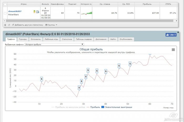
Task: Open the dimastik007 player link
Action: pyautogui.click(x=15, y=11)
